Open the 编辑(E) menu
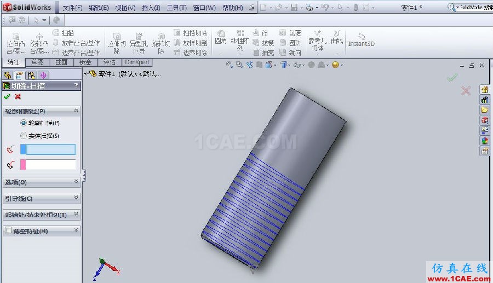The width and height of the screenshot is (493, 283). click(x=99, y=8)
